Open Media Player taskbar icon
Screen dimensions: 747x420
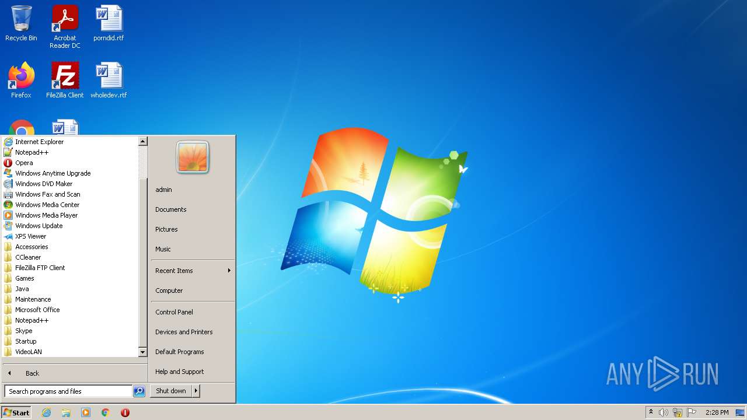coord(86,412)
